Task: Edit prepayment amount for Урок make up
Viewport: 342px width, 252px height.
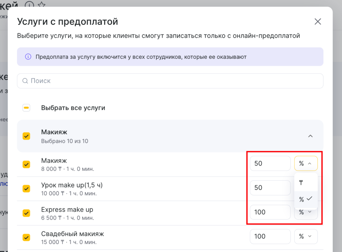Action: coord(270,188)
